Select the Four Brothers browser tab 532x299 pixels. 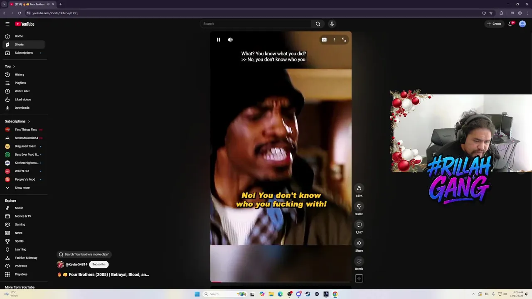pos(32,4)
